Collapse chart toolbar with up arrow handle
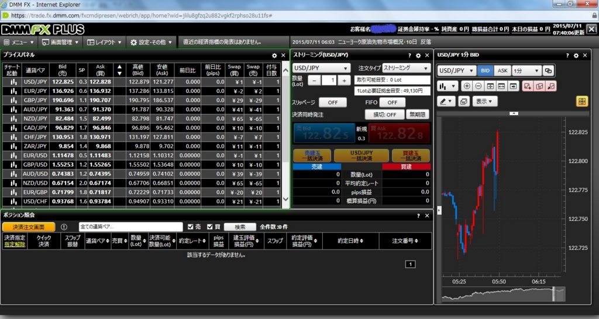Image resolution: width=599 pixels, height=319 pixels. [x=514, y=113]
